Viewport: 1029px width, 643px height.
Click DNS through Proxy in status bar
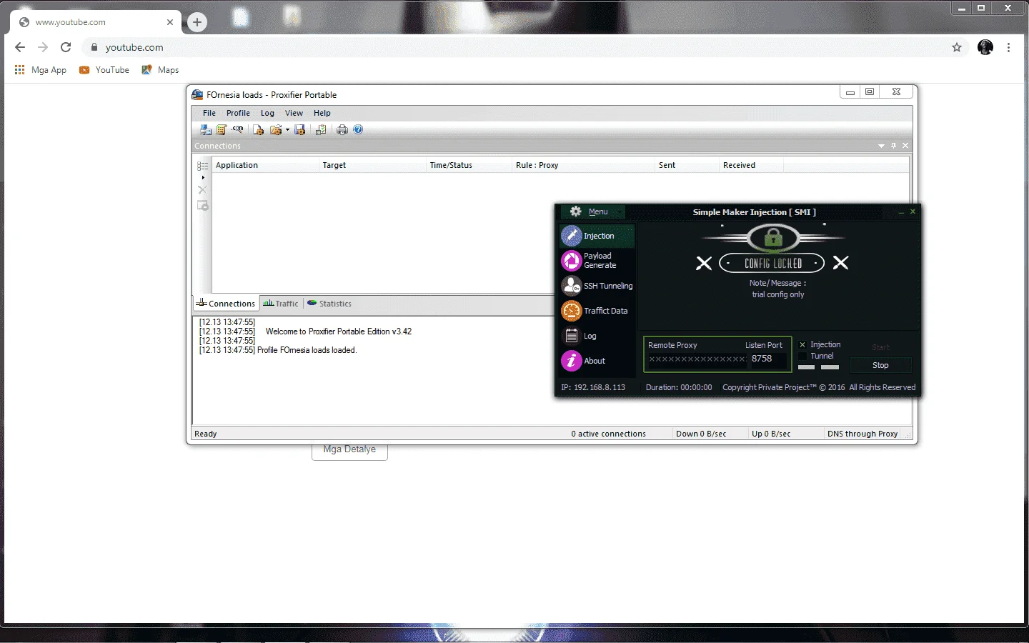pos(863,434)
